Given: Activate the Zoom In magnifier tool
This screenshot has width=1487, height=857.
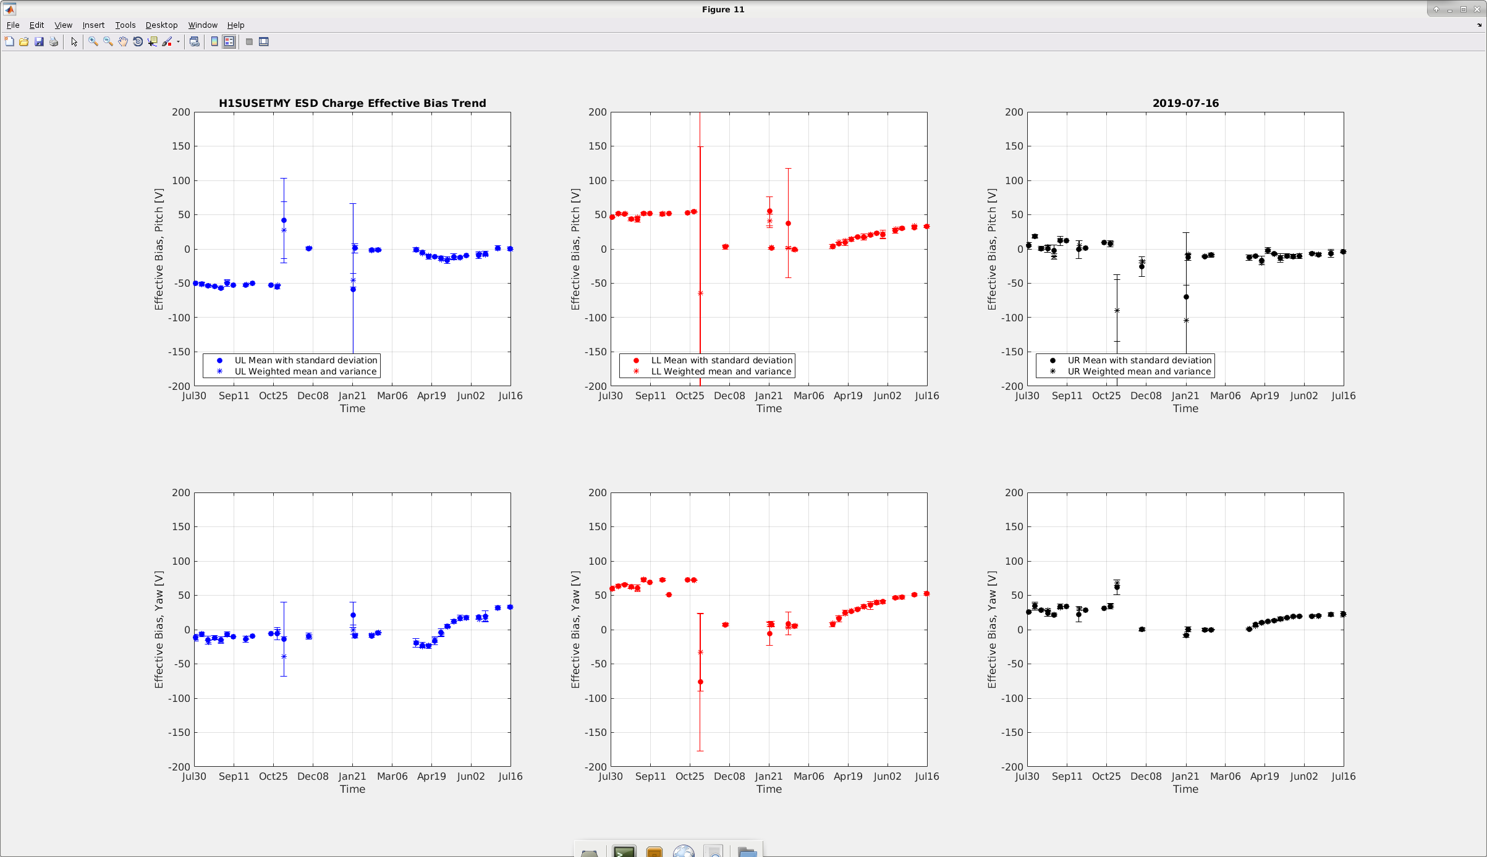Looking at the screenshot, I should 93,41.
